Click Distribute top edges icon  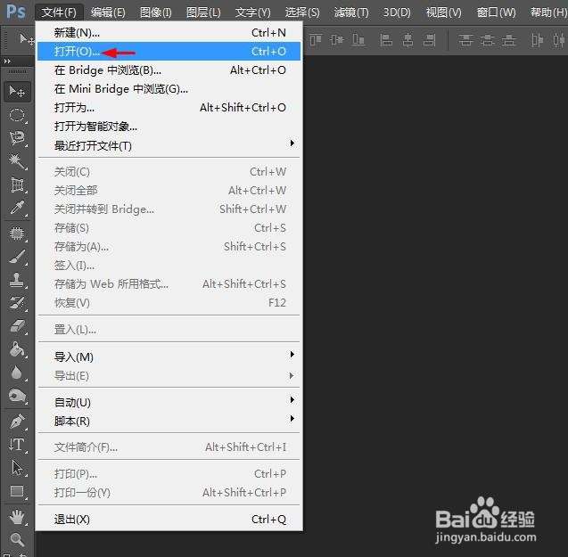[x=465, y=39]
